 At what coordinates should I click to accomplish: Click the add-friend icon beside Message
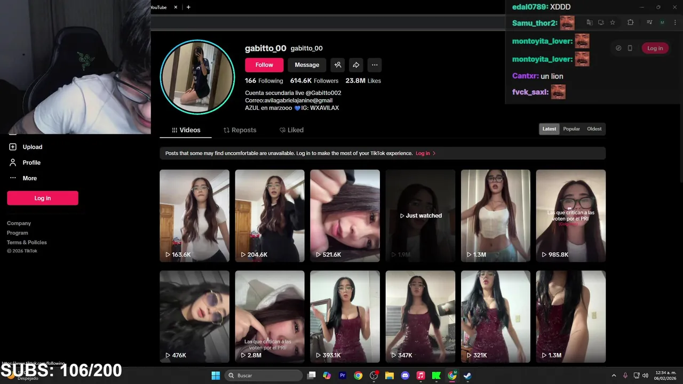(337, 65)
